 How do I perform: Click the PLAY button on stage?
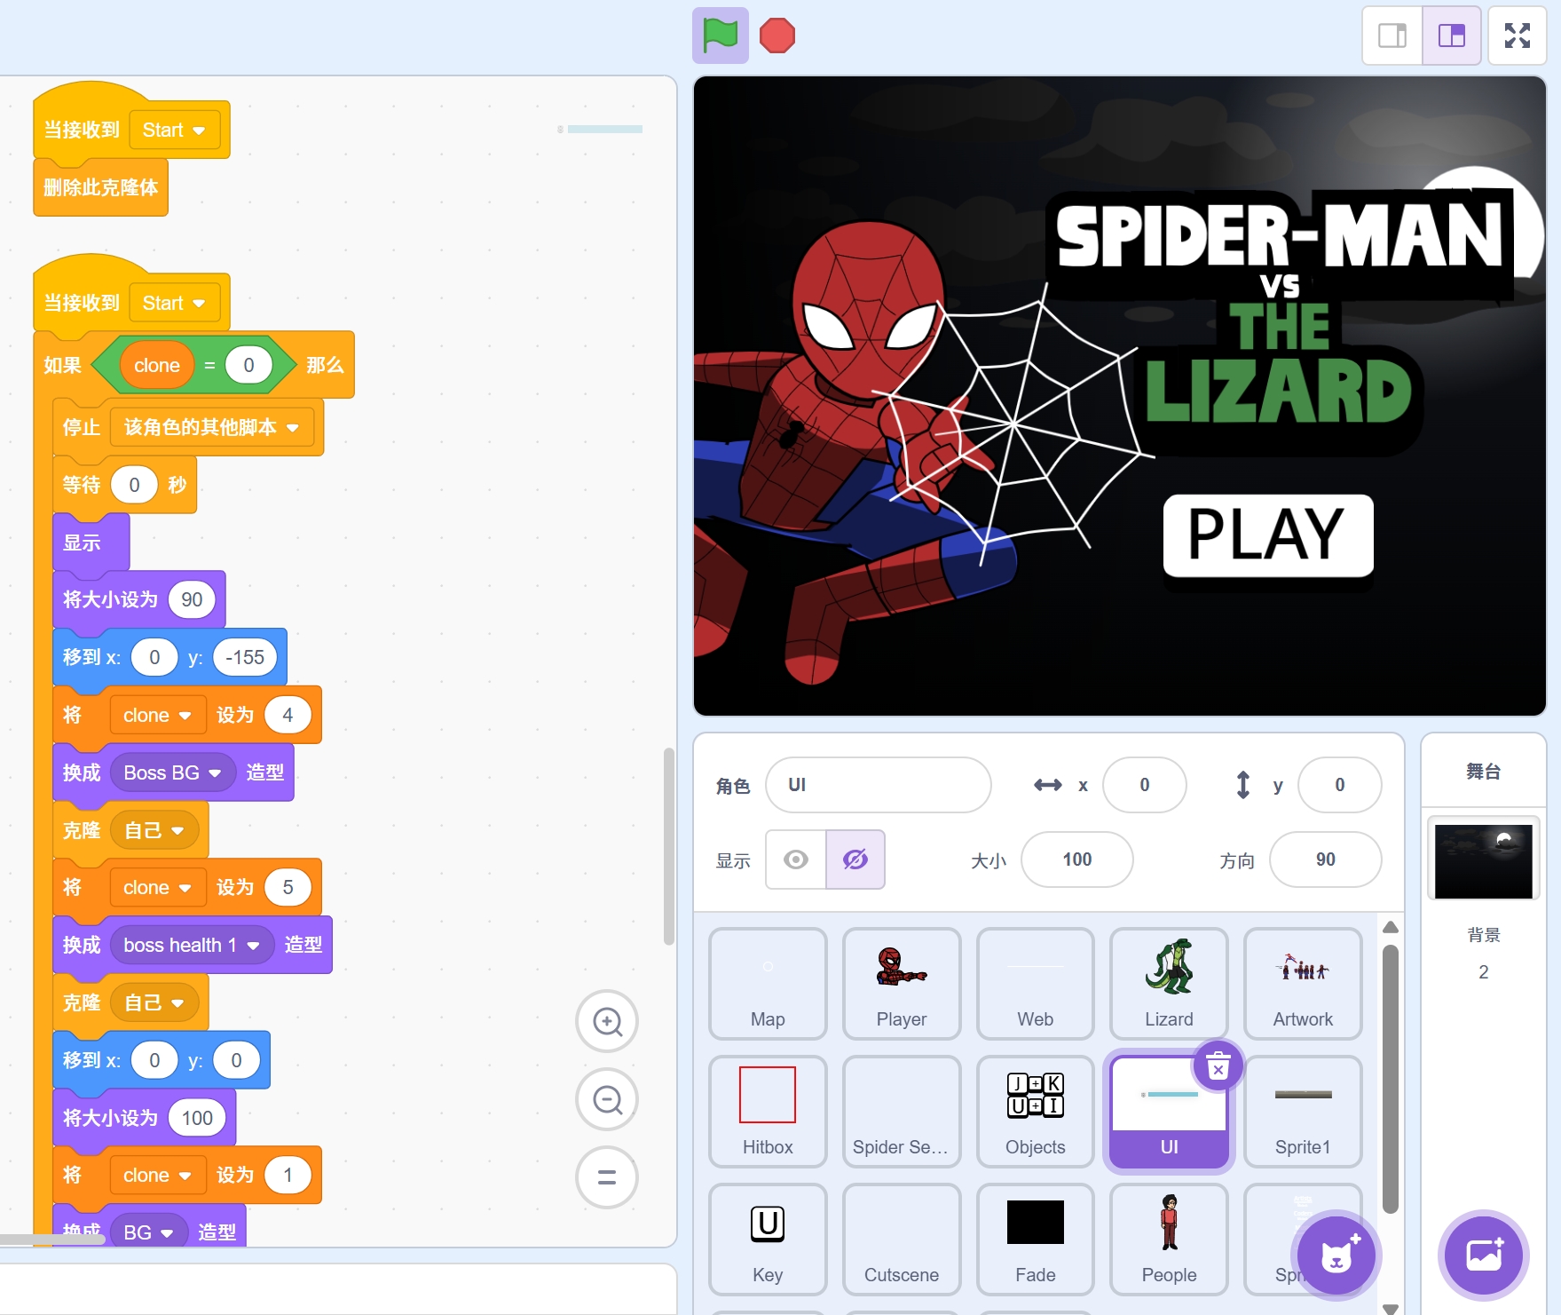point(1267,535)
